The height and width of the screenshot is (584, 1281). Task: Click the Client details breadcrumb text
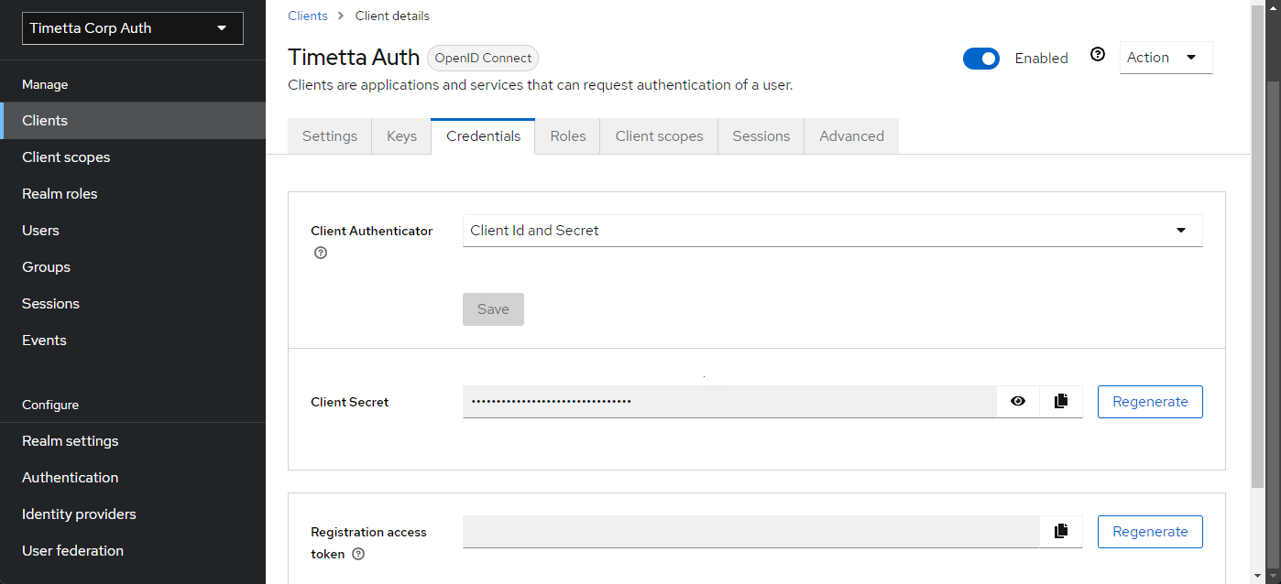click(392, 16)
